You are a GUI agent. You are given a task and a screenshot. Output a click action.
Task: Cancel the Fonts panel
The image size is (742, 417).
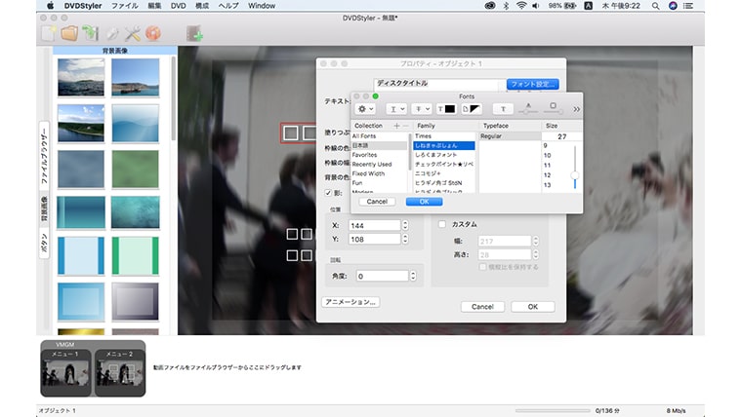[x=377, y=202]
